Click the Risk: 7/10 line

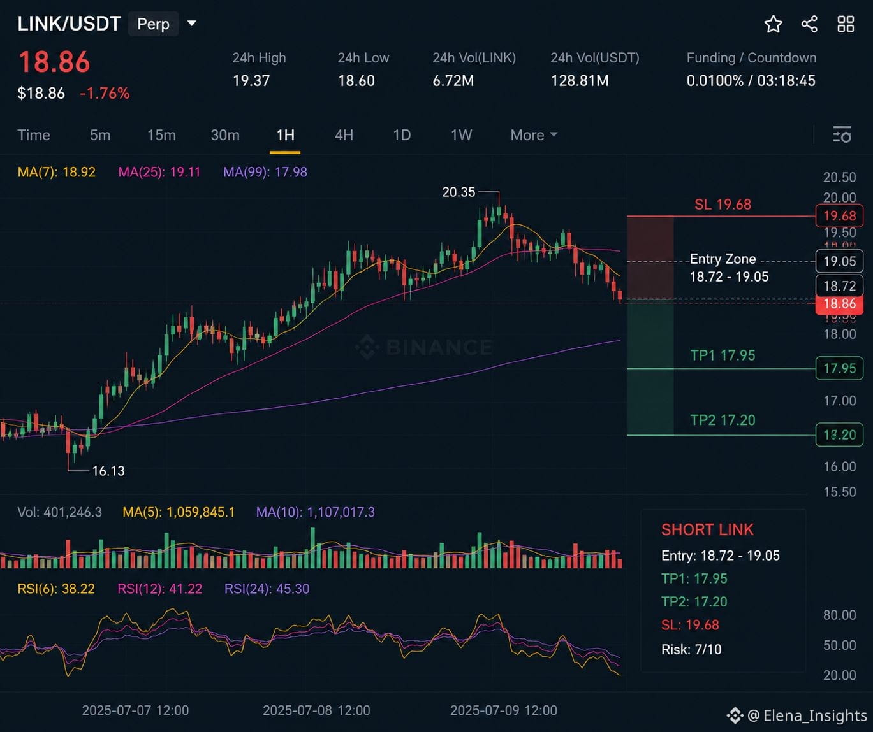691,650
